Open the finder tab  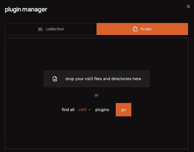click(142, 29)
